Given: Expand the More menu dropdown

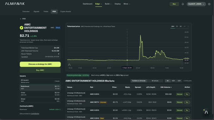Looking at the screenshot, I should point(127,4).
